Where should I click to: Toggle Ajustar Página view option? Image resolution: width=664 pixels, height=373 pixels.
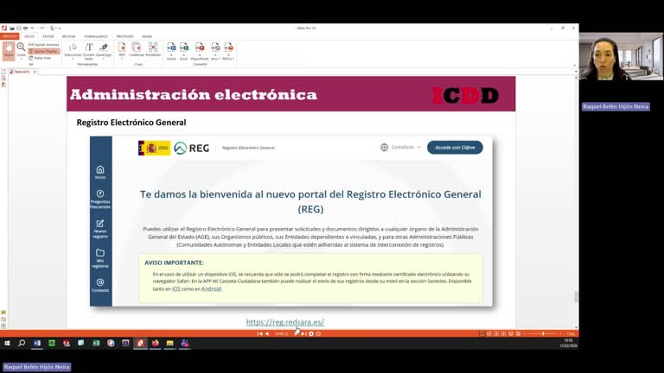(x=44, y=51)
